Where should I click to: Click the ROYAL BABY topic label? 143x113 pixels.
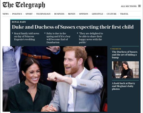(x=19, y=22)
